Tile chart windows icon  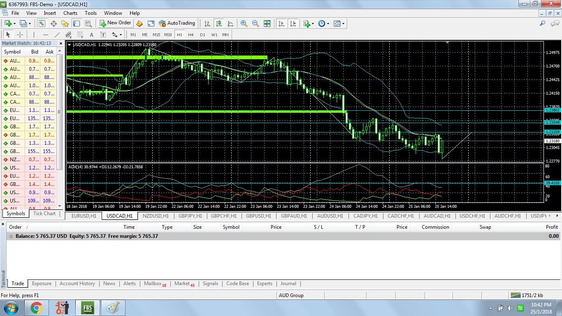[x=267, y=23]
